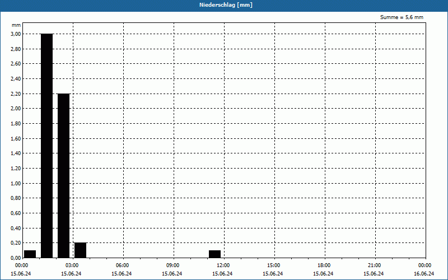The width and height of the screenshot is (448, 280).
Task: Click the 15:00 time label
Action: pyautogui.click(x=273, y=265)
